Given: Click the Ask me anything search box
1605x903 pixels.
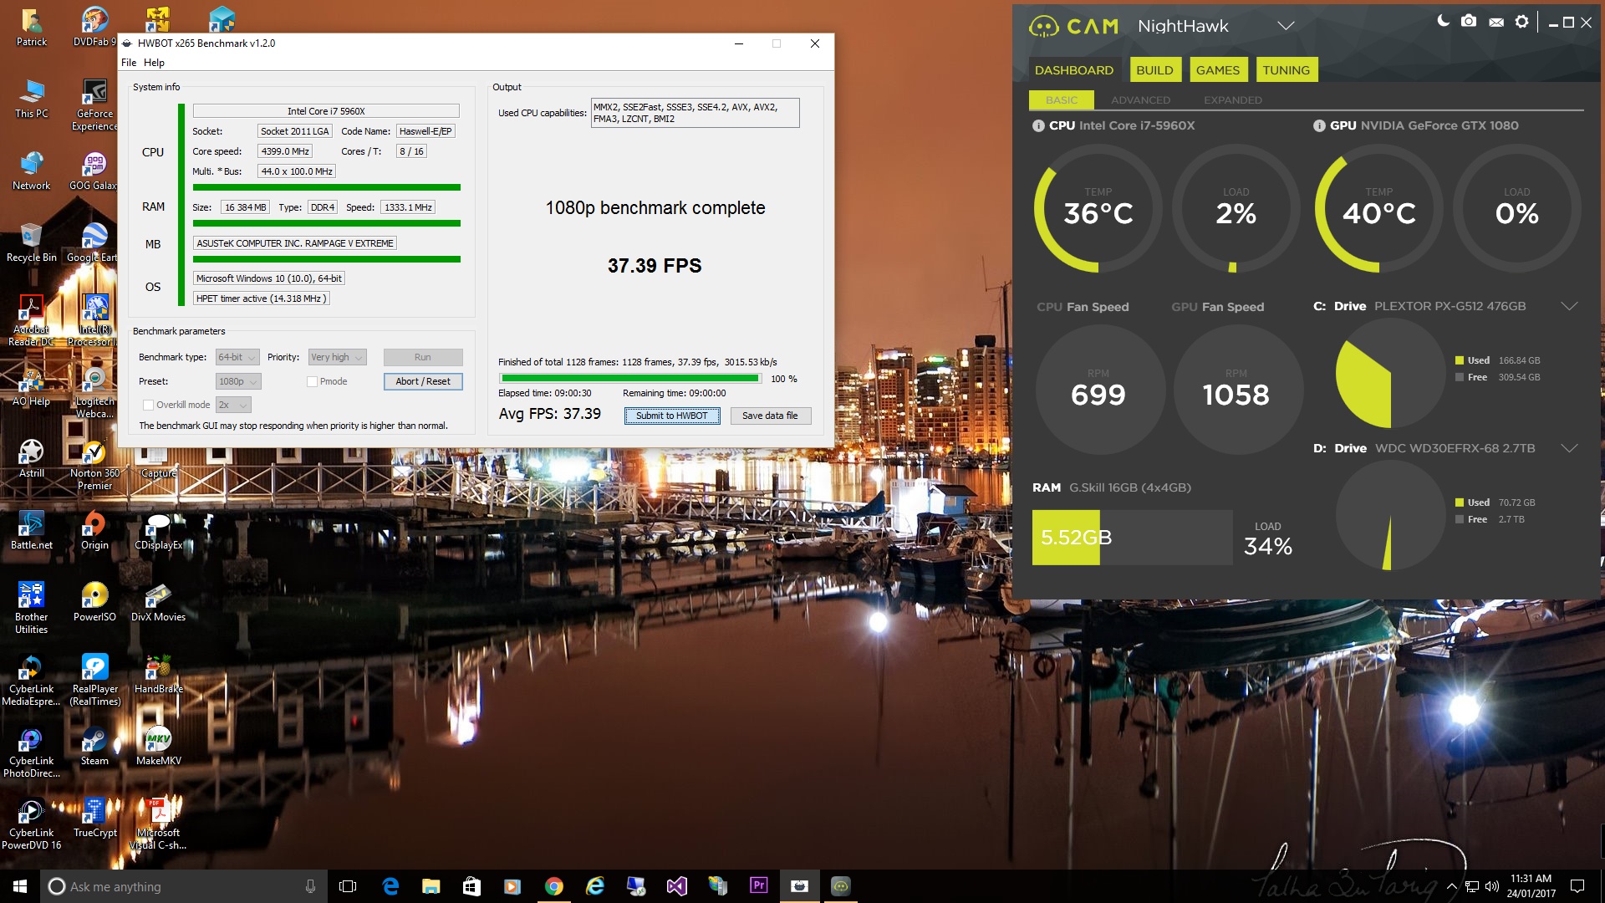Looking at the screenshot, I should coord(184,886).
